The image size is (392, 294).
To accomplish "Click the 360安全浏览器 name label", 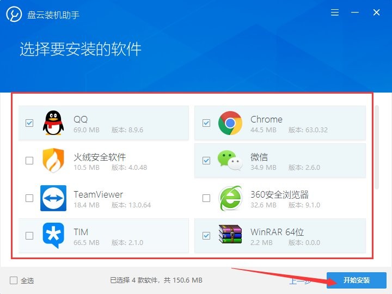I will click(x=279, y=194).
